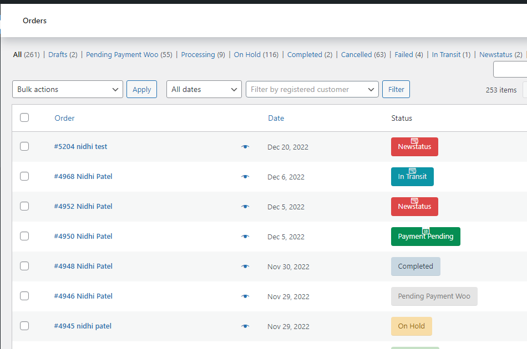Open order #4952 Nidhi Patel
Image resolution: width=527 pixels, height=349 pixels.
coord(83,206)
